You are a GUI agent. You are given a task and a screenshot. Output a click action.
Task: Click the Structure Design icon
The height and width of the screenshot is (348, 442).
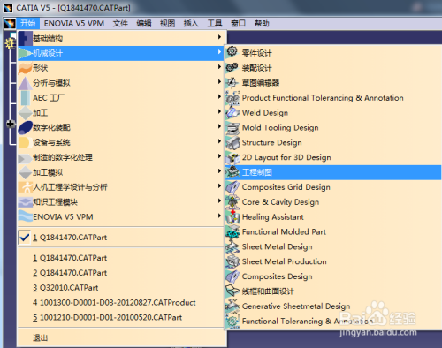(232, 142)
